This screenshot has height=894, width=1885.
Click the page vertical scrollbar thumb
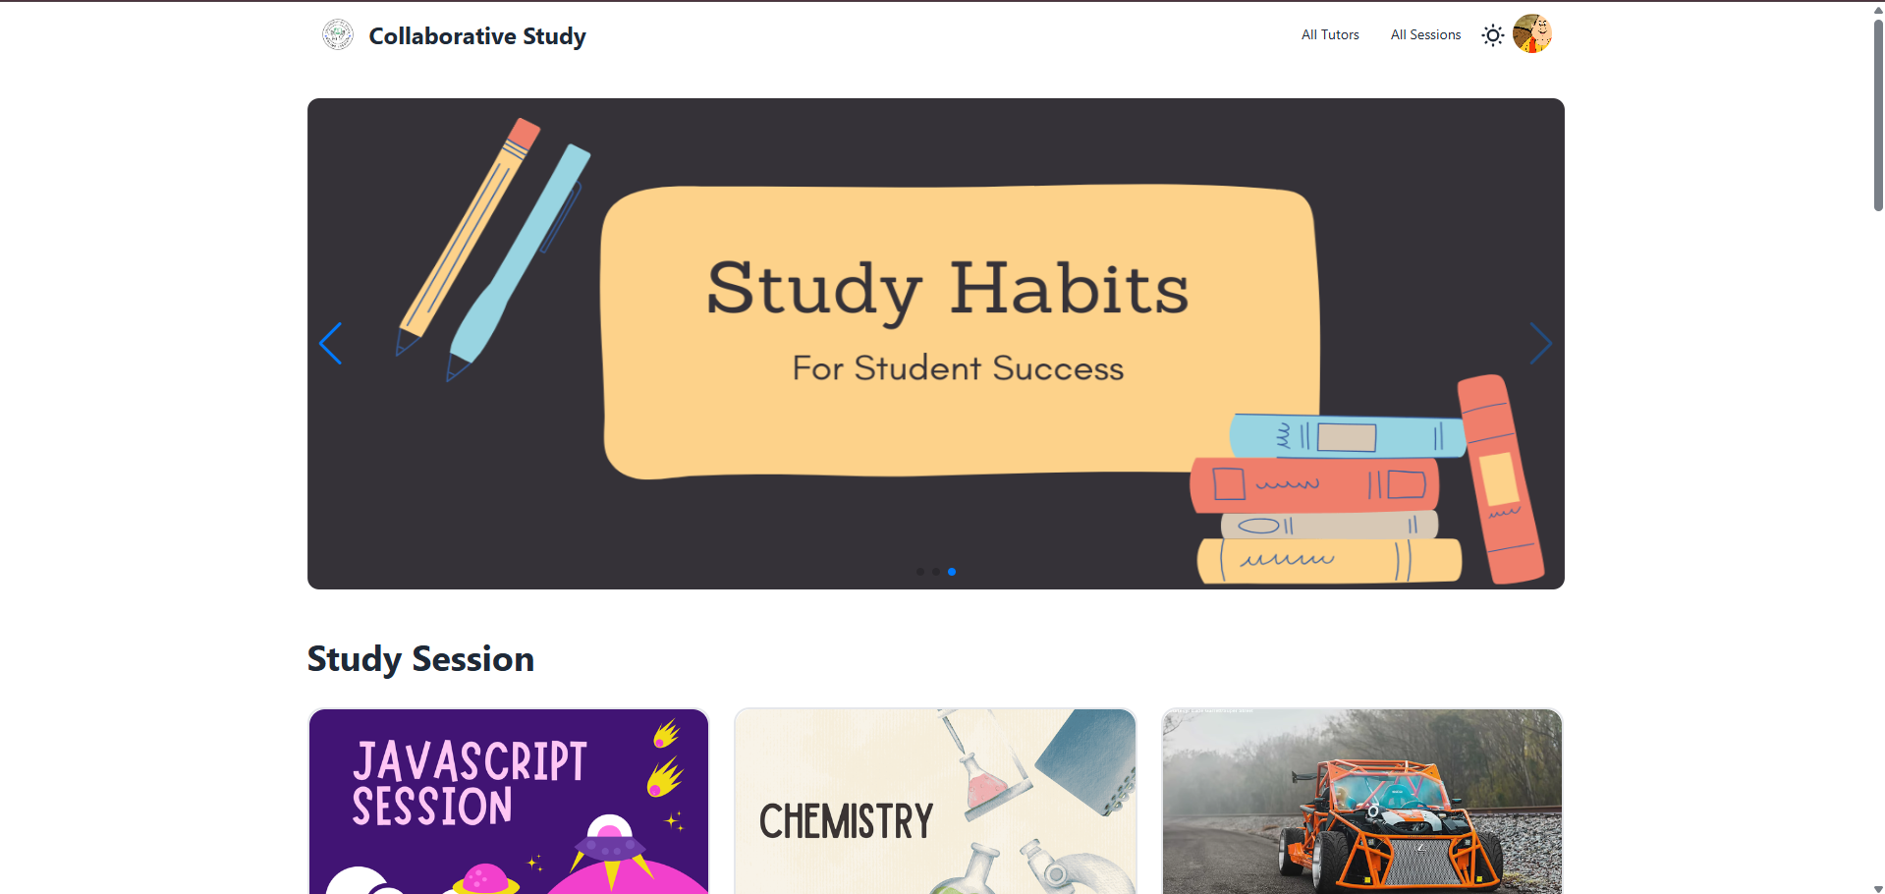click(x=1878, y=113)
